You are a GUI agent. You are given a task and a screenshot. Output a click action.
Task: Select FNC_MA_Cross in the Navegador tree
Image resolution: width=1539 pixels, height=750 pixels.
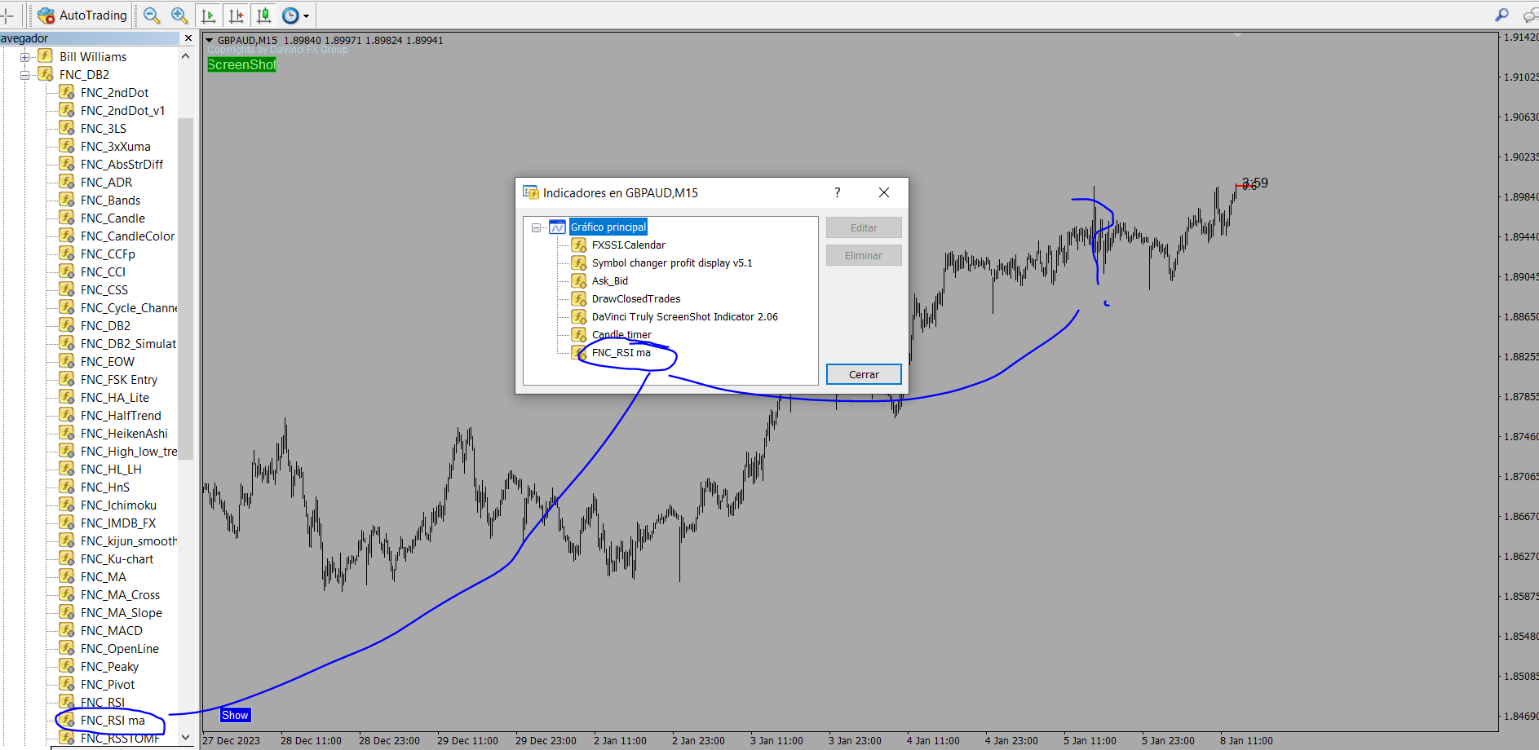click(120, 595)
